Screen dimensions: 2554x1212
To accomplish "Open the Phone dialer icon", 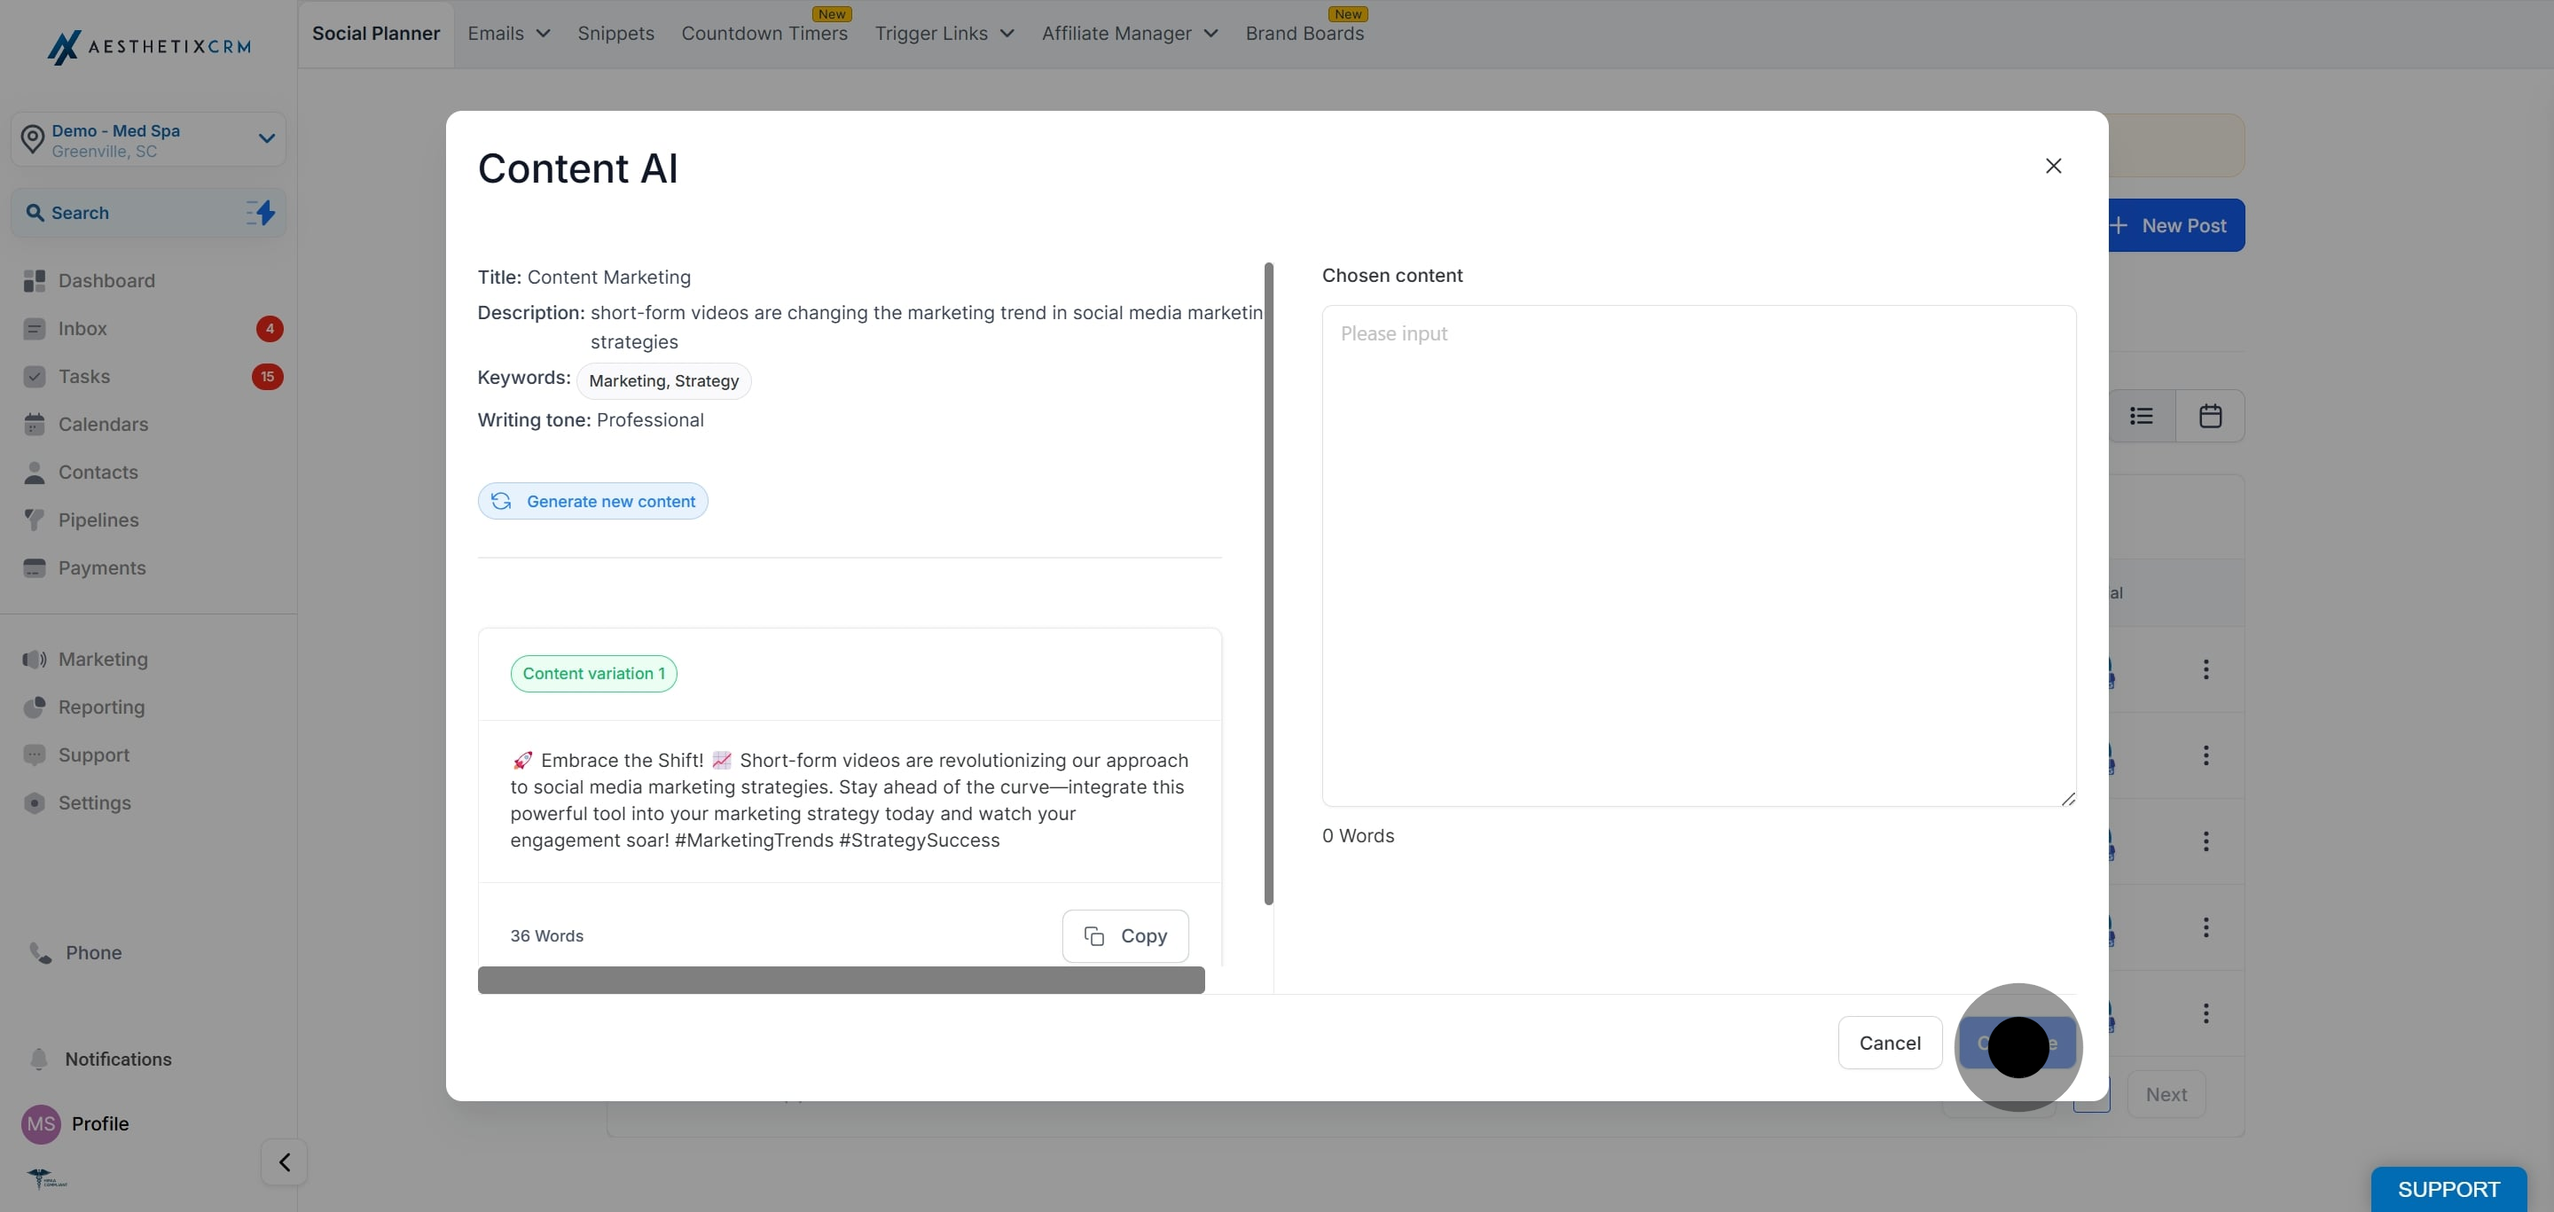I will click(41, 953).
